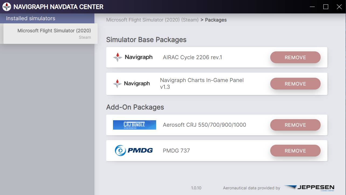
Task: Click the PMDG 737 label
Action: 176,151
